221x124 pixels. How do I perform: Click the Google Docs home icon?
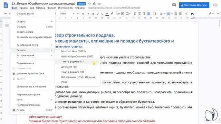tap(6, 6)
